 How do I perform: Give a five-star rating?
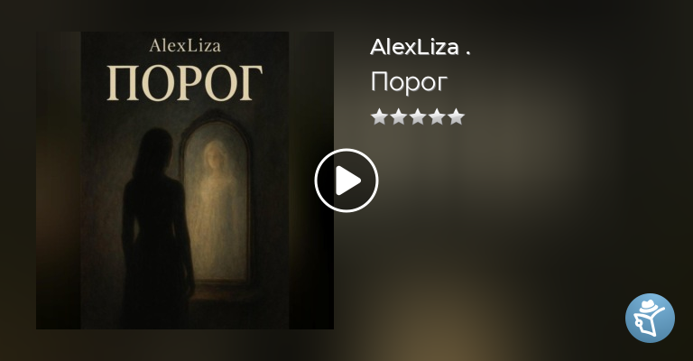(456, 117)
